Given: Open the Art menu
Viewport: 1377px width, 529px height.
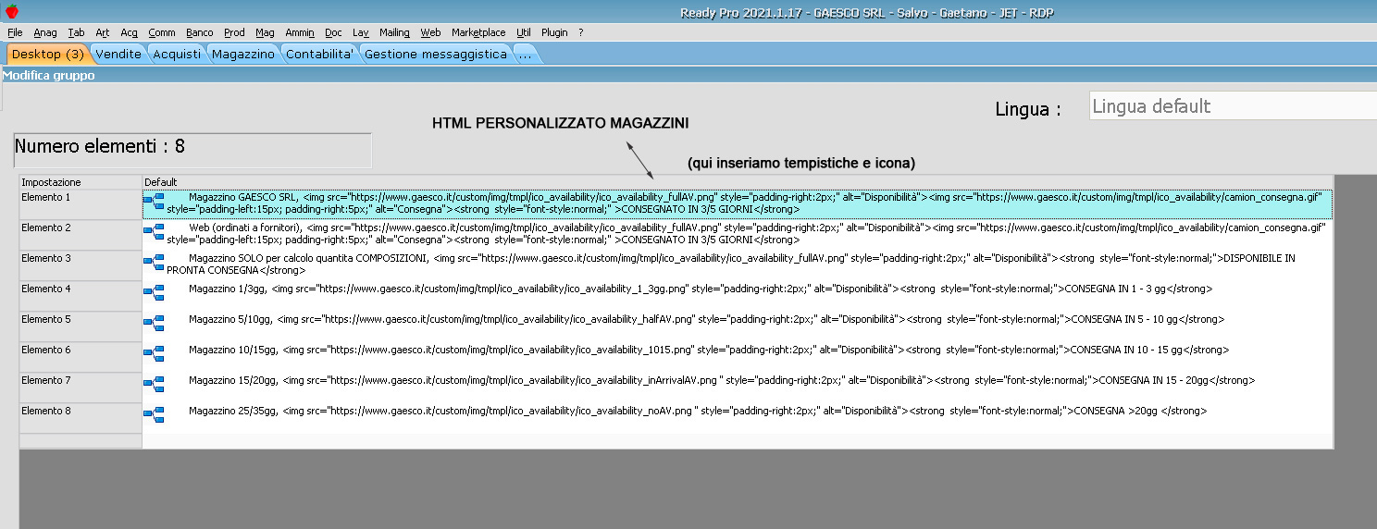Looking at the screenshot, I should click(x=102, y=32).
